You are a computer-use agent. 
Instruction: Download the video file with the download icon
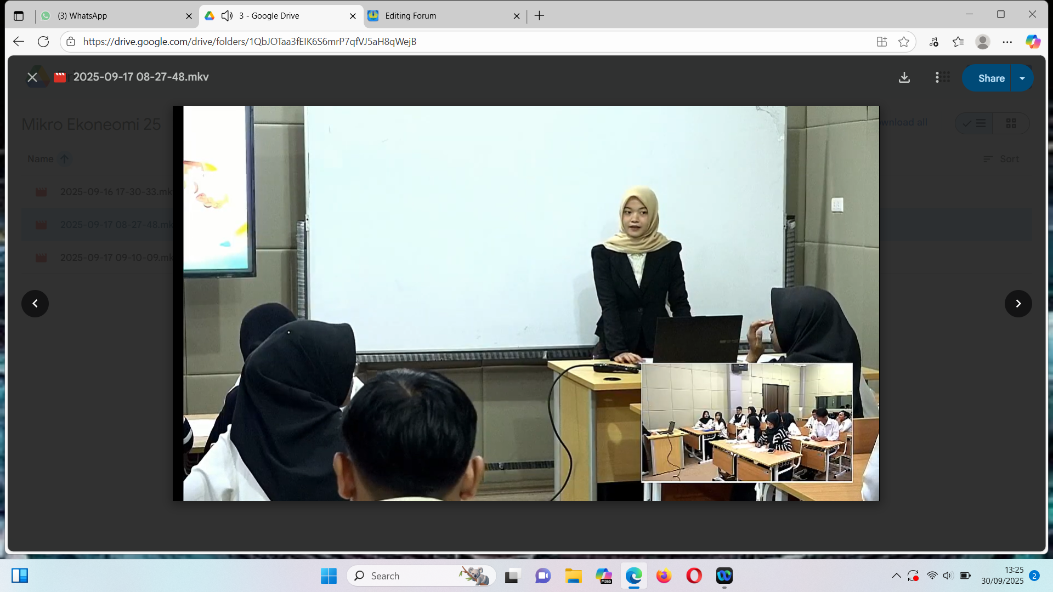click(904, 78)
